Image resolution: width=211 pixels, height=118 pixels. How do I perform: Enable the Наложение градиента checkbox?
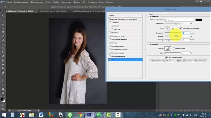[x=110, y=49]
